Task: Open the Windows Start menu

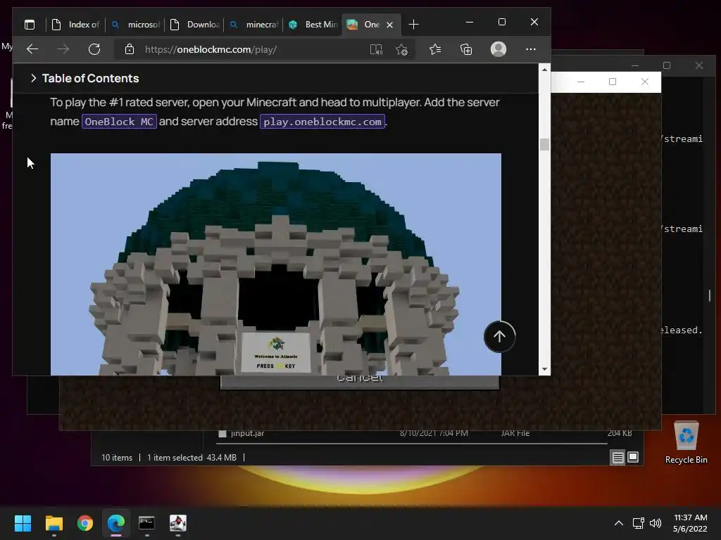Action: [x=23, y=523]
